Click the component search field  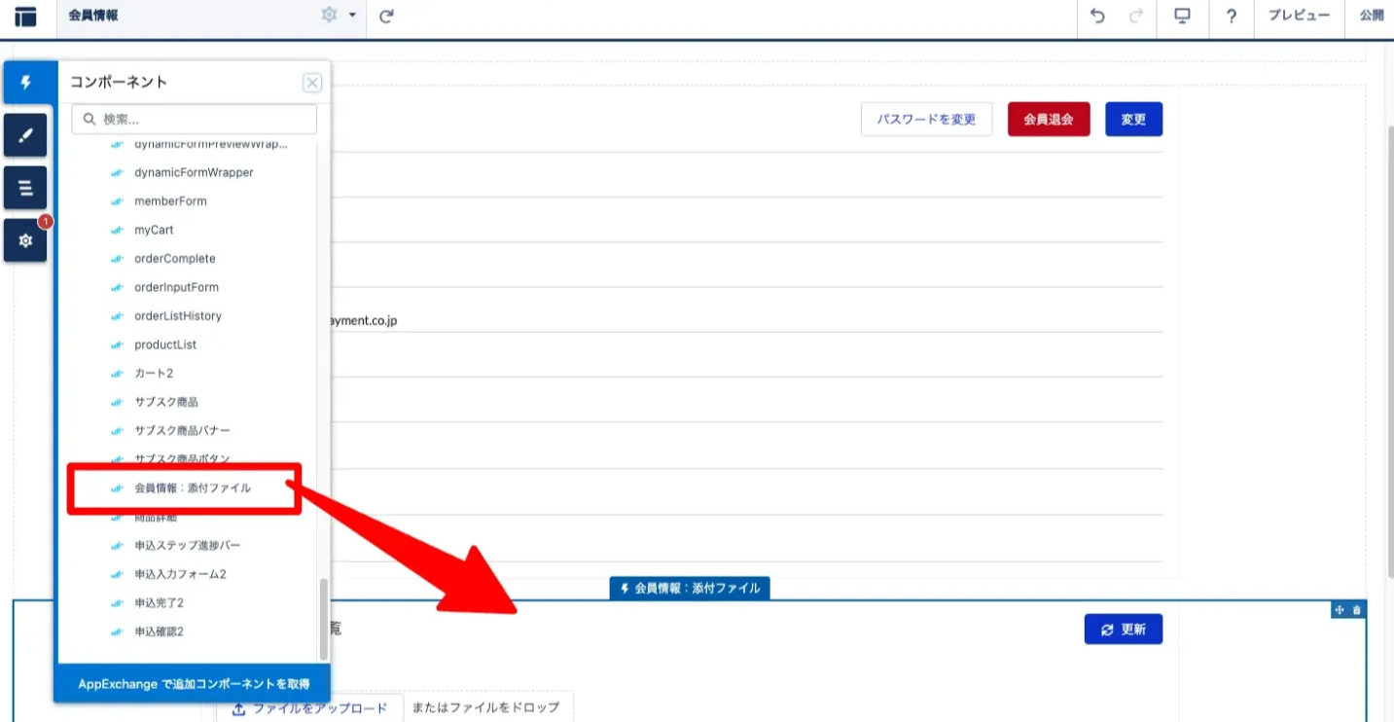coord(195,119)
